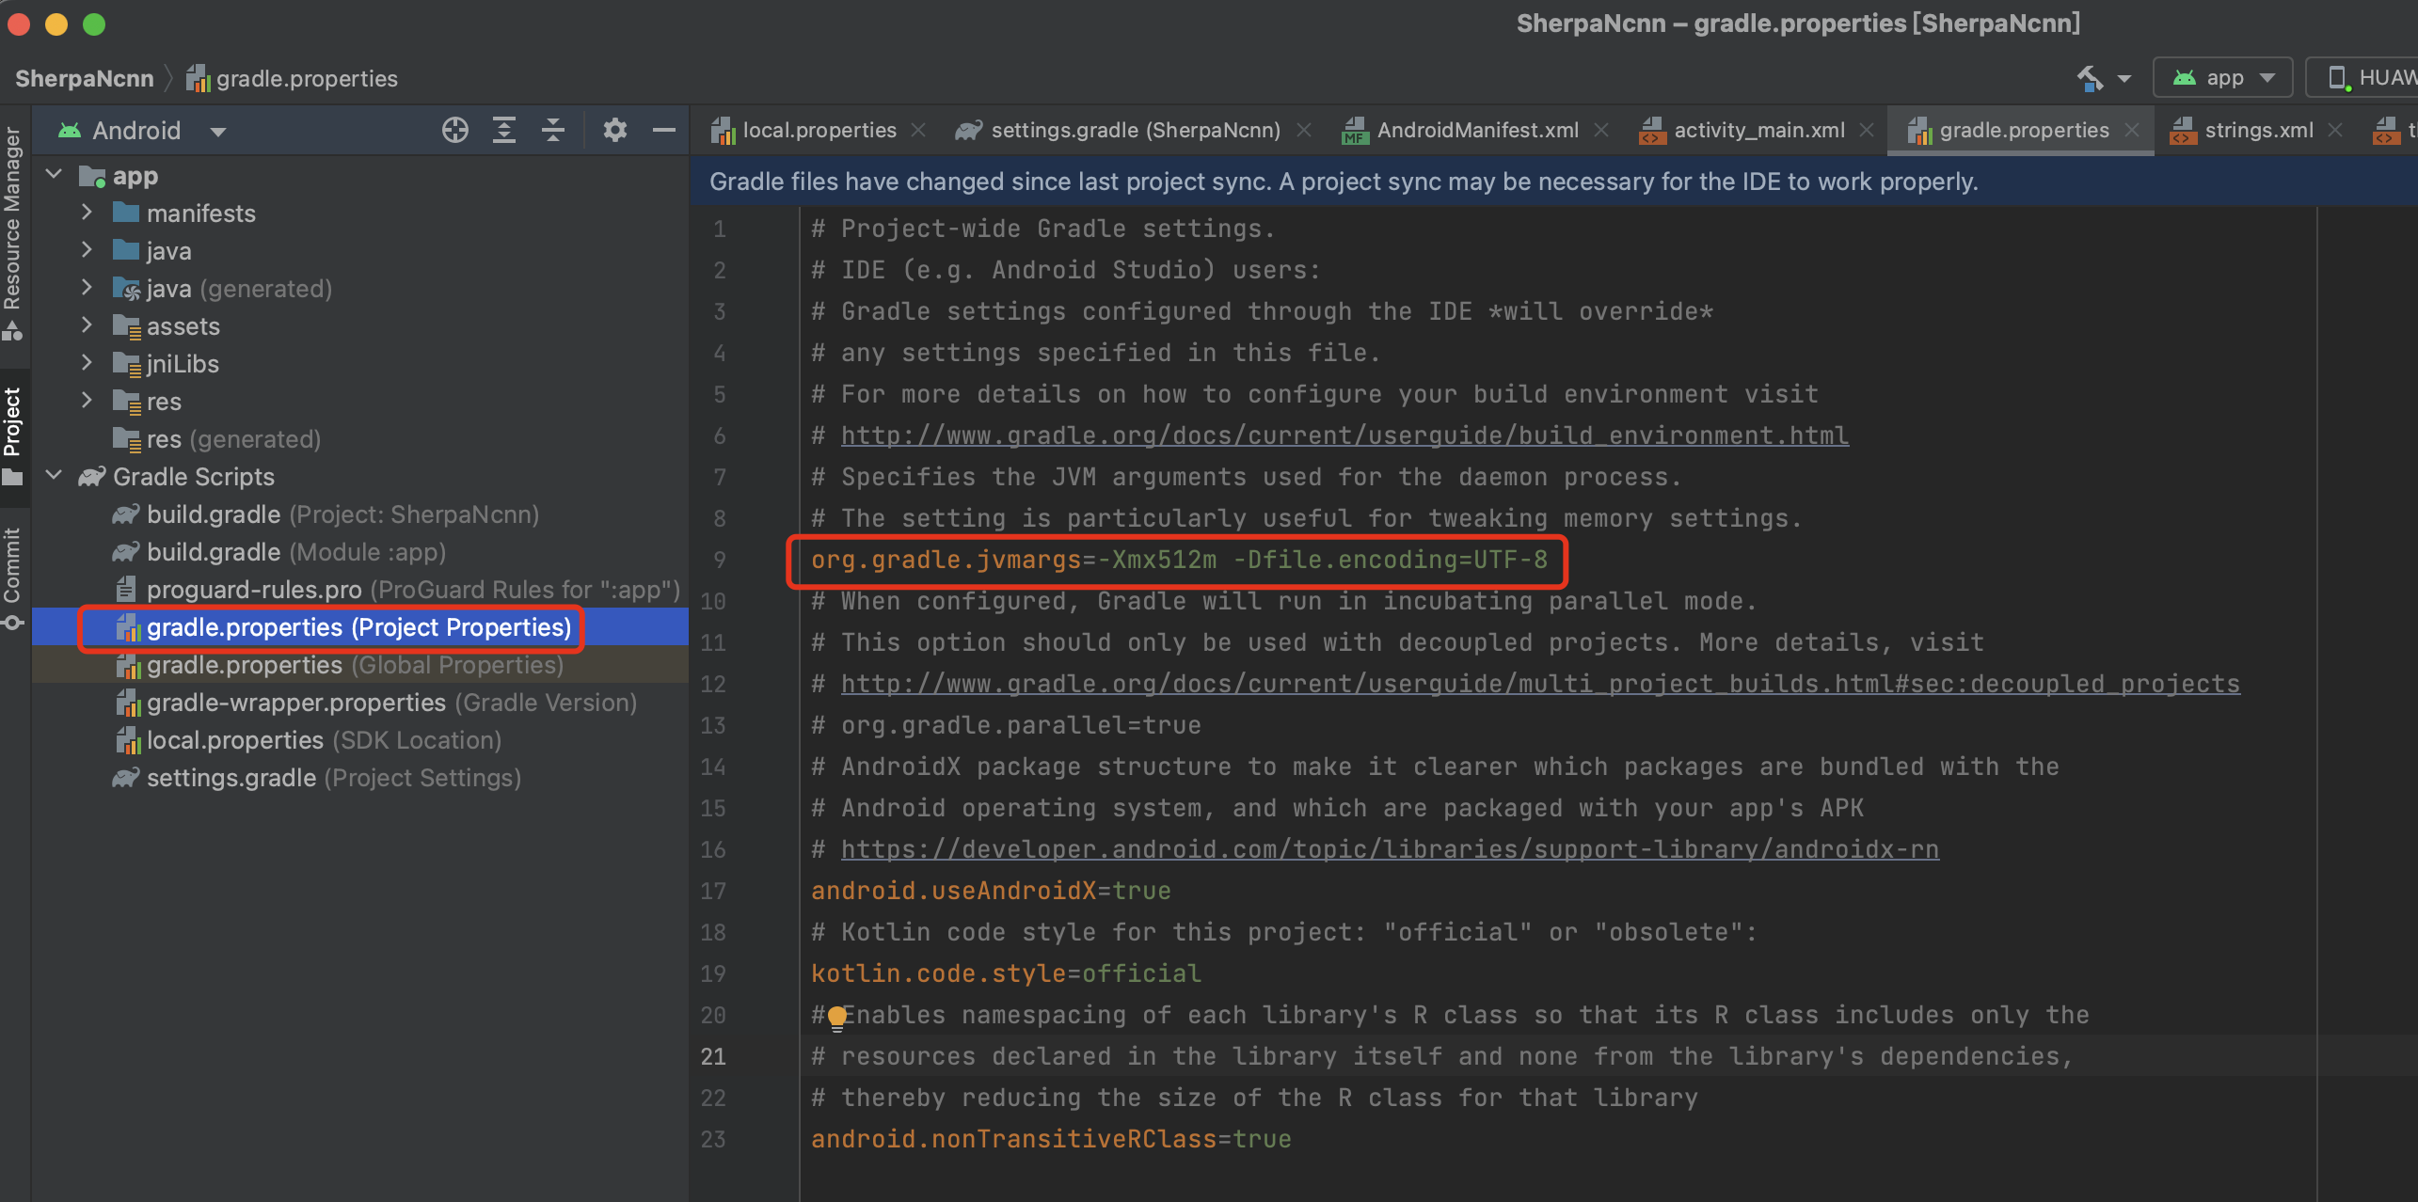
Task: Toggle the Project tool window
Action: click(x=13, y=436)
